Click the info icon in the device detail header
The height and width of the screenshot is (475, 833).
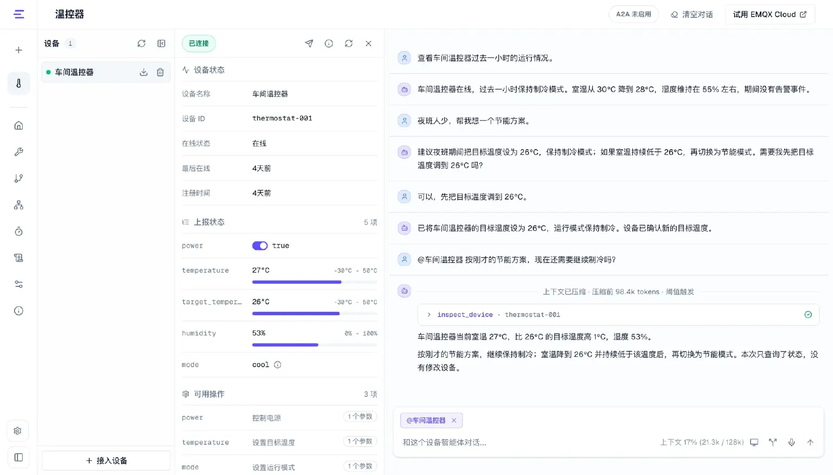329,43
